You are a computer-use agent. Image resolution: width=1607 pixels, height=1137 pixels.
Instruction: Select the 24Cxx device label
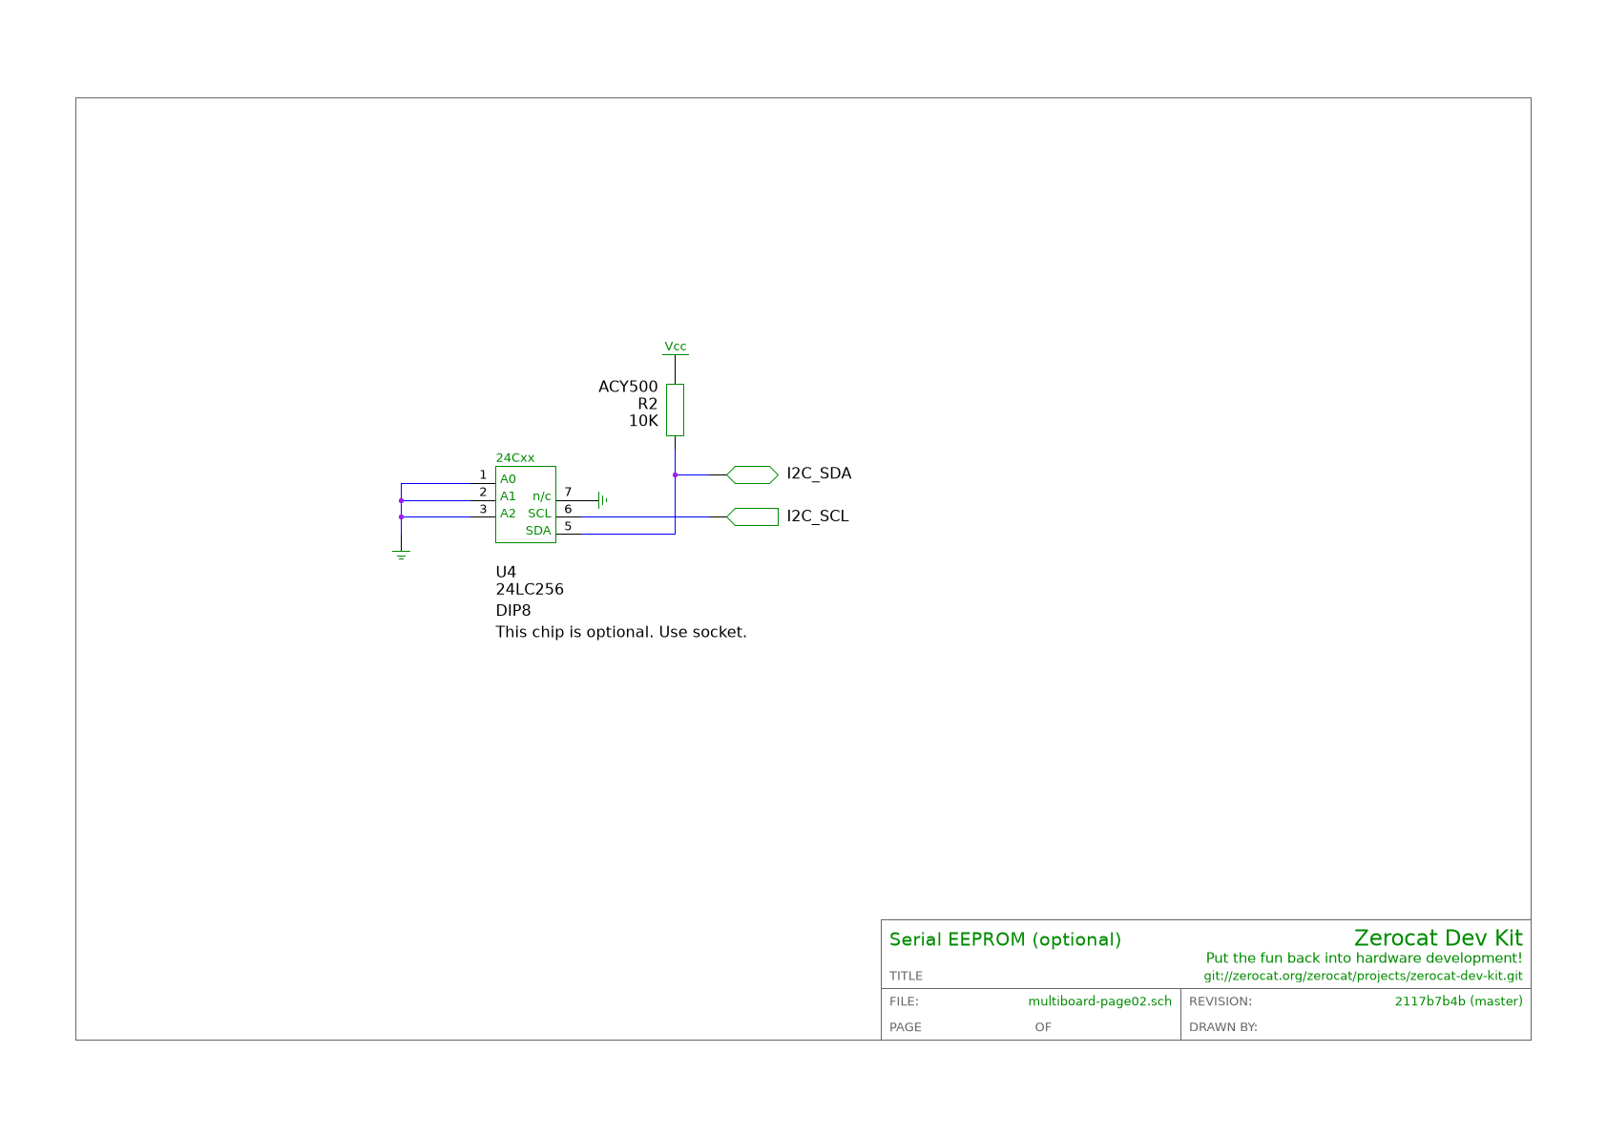515,458
